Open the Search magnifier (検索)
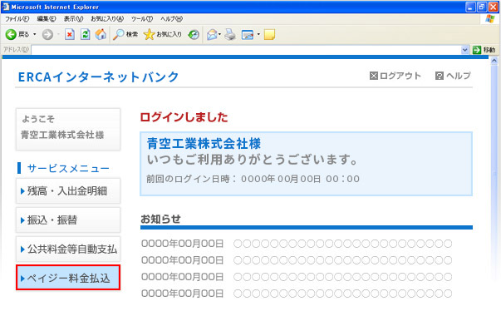The width and height of the screenshot is (501, 316). (125, 34)
